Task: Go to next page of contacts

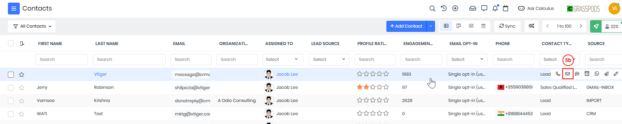Action: coord(581,26)
